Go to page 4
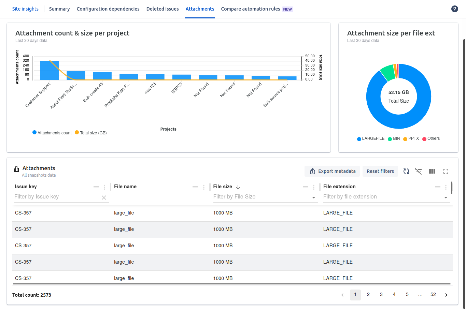 click(x=394, y=295)
